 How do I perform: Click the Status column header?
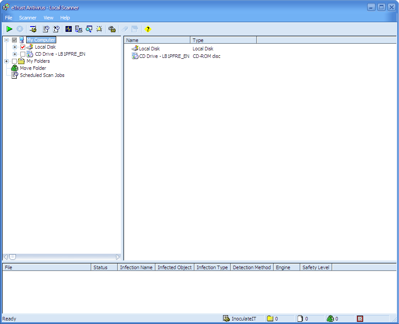point(105,267)
